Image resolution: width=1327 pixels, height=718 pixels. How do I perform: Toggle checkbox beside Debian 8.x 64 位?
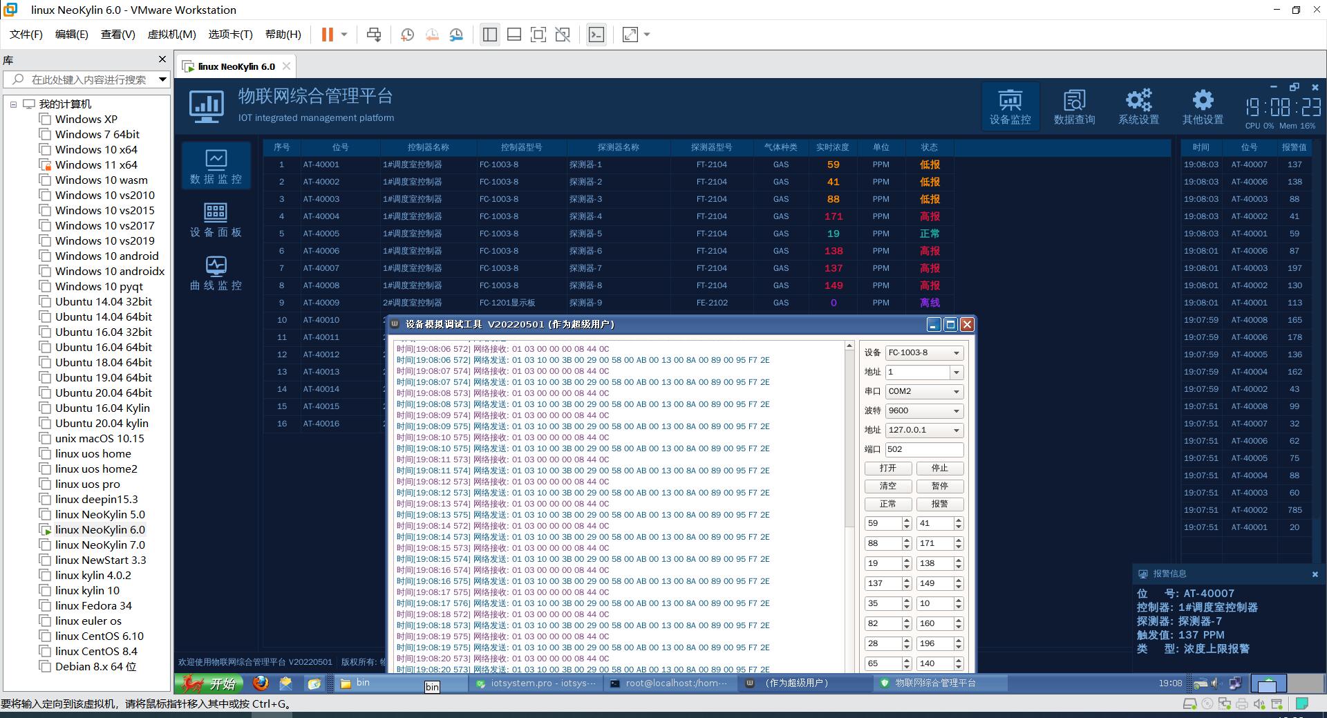point(46,667)
